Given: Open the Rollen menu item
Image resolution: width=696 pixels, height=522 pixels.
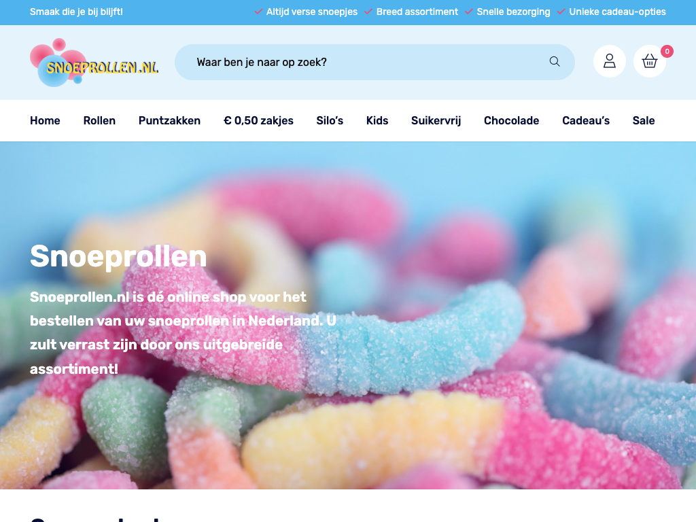Looking at the screenshot, I should [x=99, y=121].
